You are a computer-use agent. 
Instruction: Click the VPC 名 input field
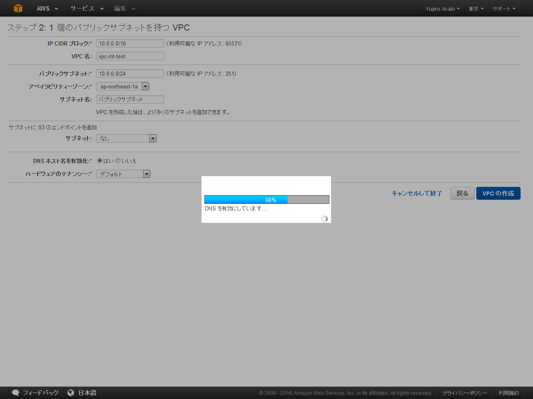click(x=130, y=56)
